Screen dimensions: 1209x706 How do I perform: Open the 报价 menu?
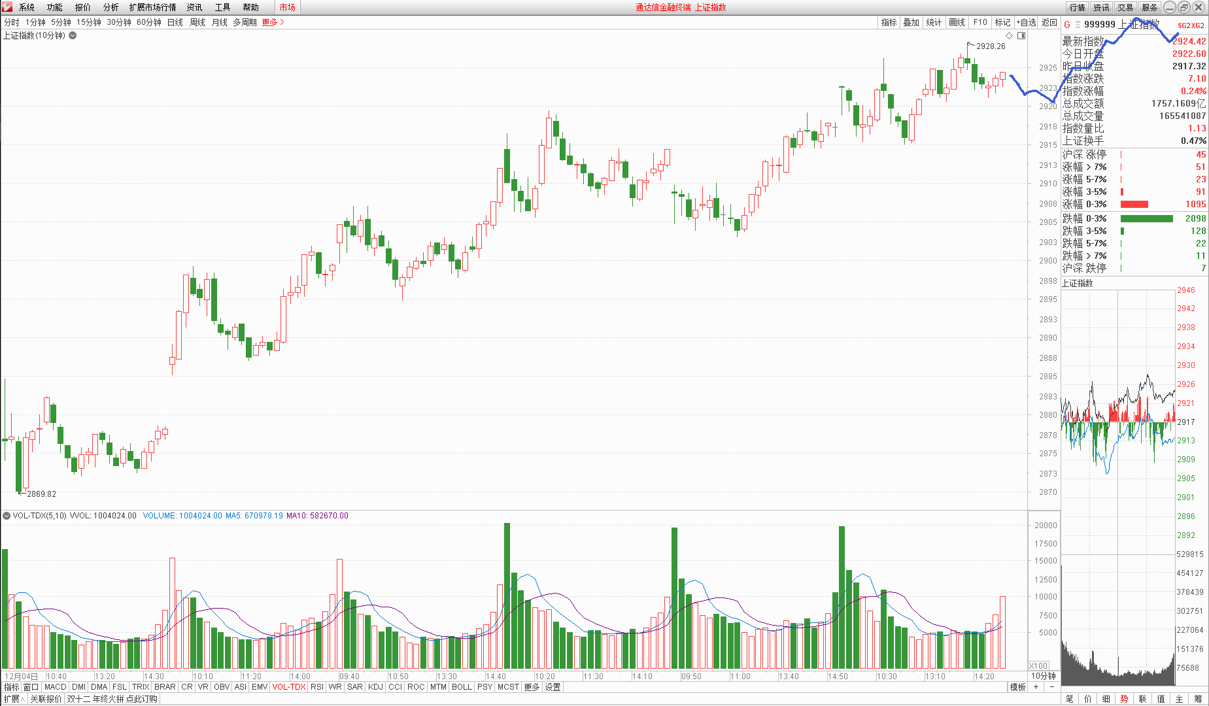click(x=83, y=7)
